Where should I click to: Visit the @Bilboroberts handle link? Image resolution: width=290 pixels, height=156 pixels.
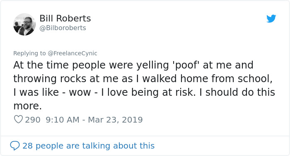[63, 28]
